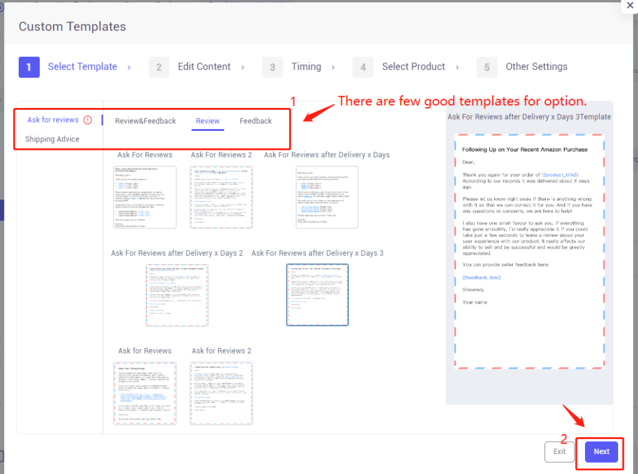
Task: Click the Next button
Action: (x=601, y=452)
